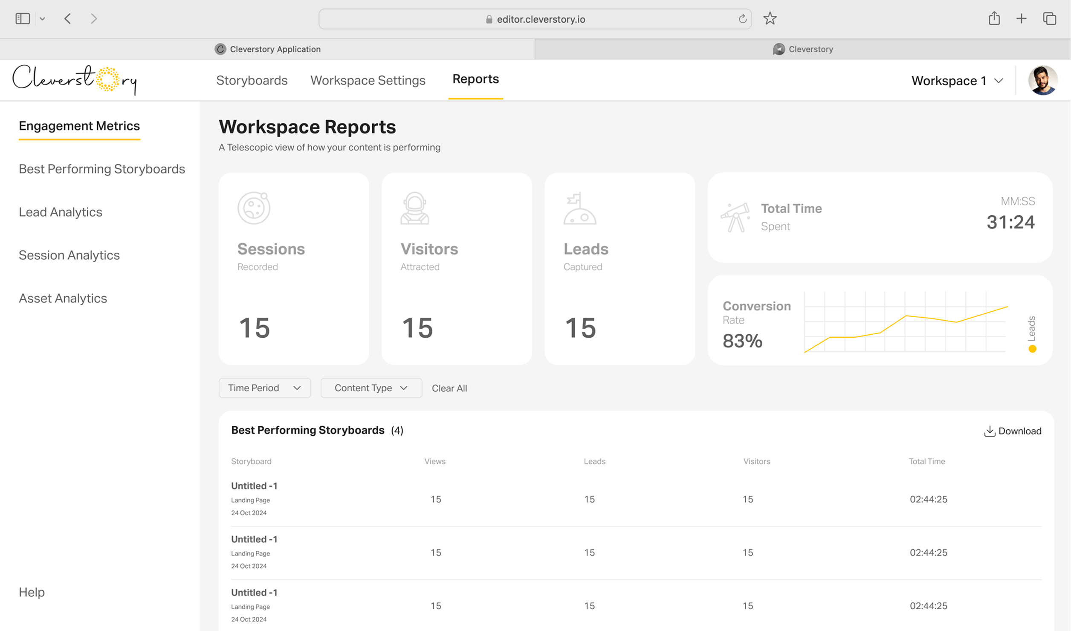This screenshot has width=1071, height=631.
Task: Click the yellow Leads legend dot
Action: click(x=1032, y=349)
